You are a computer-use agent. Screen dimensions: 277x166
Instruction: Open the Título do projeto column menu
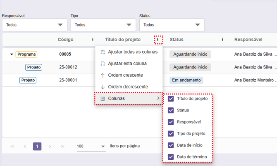click(x=158, y=40)
